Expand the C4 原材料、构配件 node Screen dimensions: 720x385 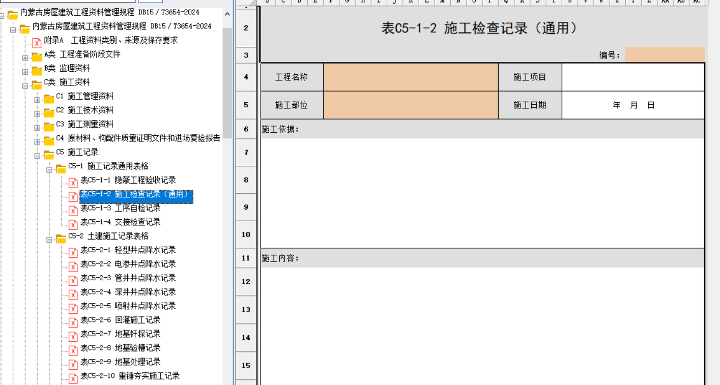coord(37,142)
